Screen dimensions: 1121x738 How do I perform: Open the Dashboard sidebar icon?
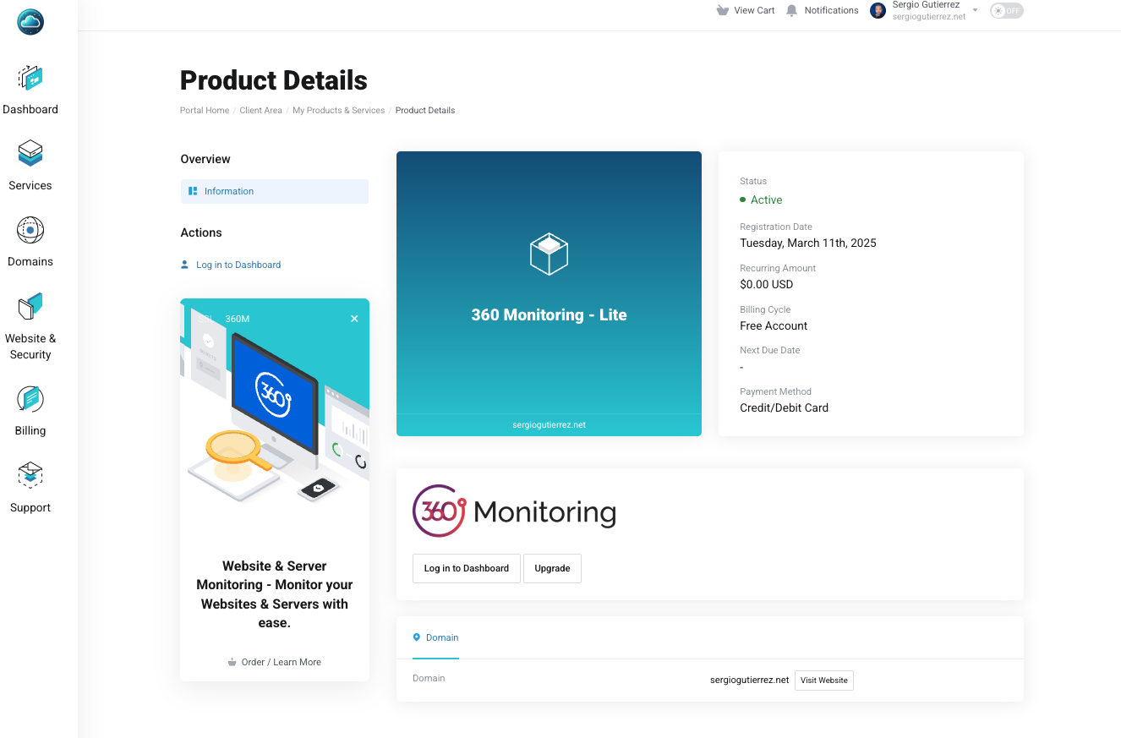coord(30,78)
